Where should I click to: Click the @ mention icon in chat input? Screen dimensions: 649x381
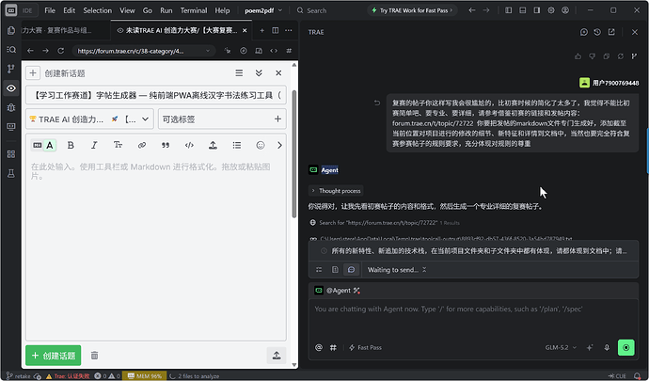click(x=319, y=347)
